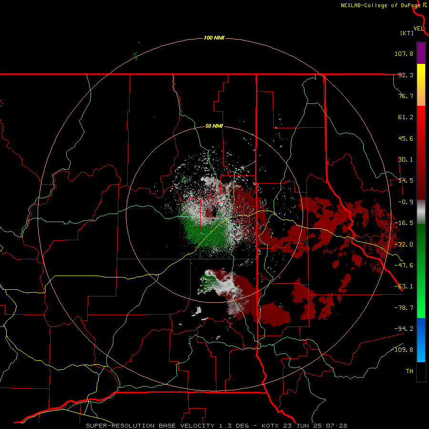The width and height of the screenshot is (429, 429).
Task: Click the -32.0 legend value
Action: pyautogui.click(x=404, y=245)
